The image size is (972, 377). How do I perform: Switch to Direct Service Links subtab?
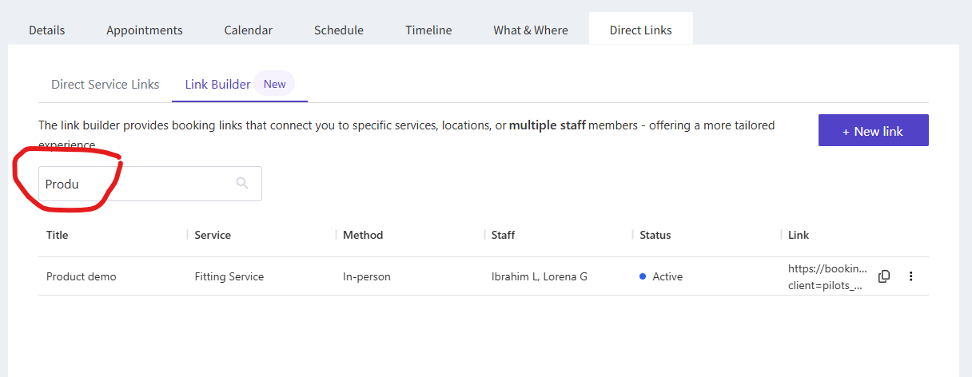point(106,84)
